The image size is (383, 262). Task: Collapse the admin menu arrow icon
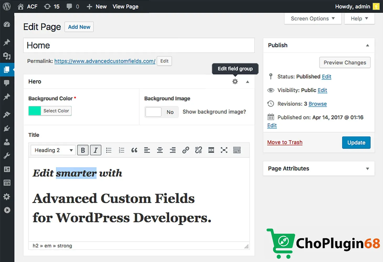7,210
